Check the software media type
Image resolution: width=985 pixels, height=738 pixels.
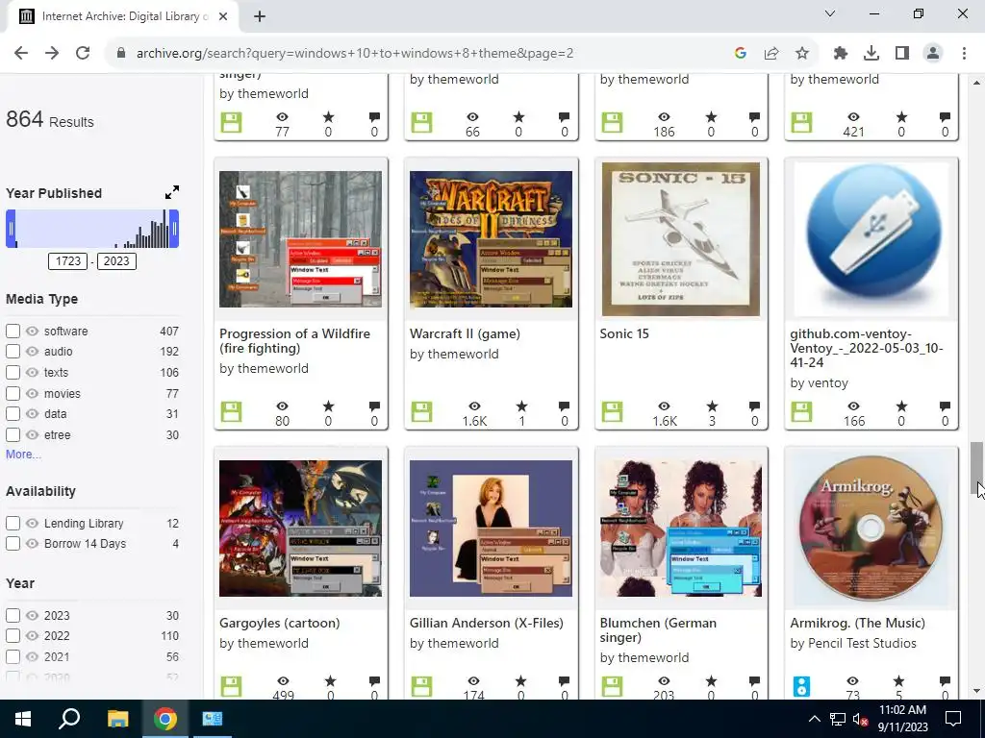[13, 331]
